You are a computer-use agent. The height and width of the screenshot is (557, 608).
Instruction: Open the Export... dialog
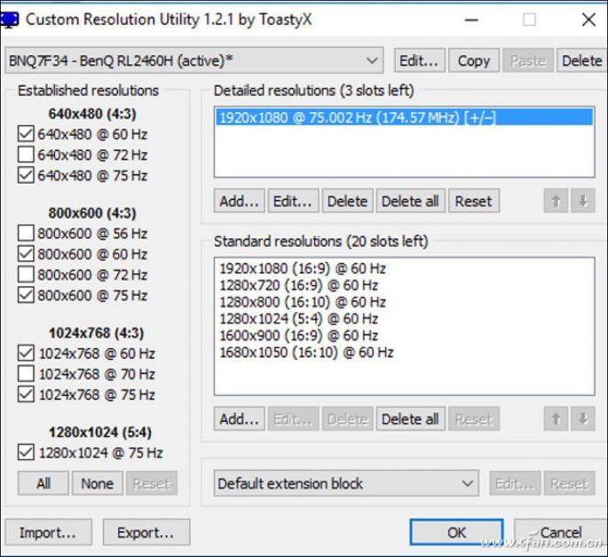click(146, 532)
